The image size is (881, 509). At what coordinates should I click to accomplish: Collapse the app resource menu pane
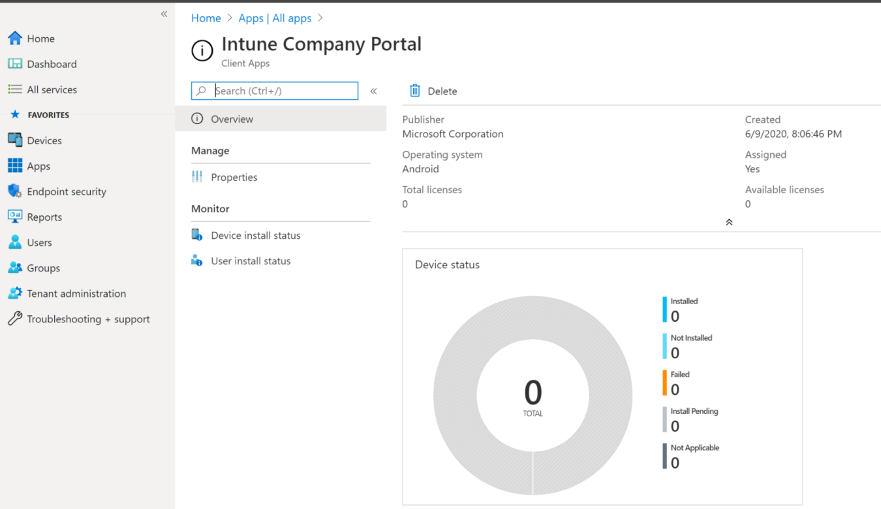[374, 91]
